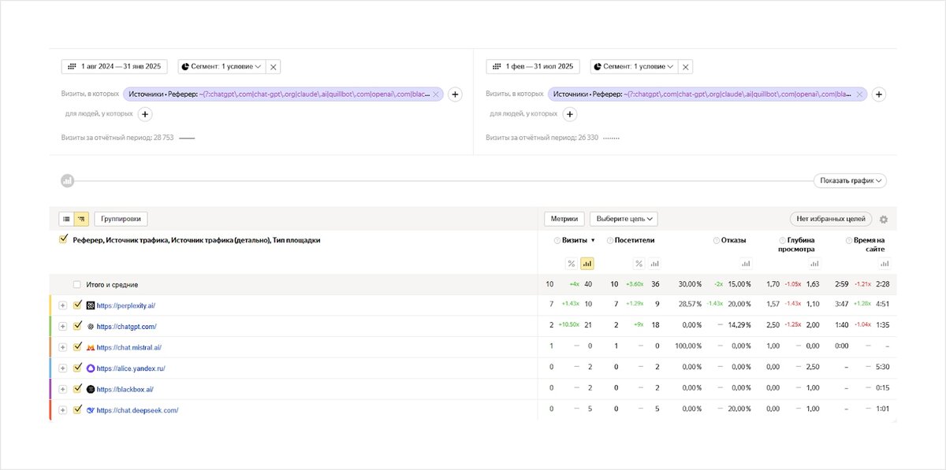Screen dimensions: 946x470
Task: Open date picker '1 авг 2024 — 31 янв 2025'
Action: [114, 67]
